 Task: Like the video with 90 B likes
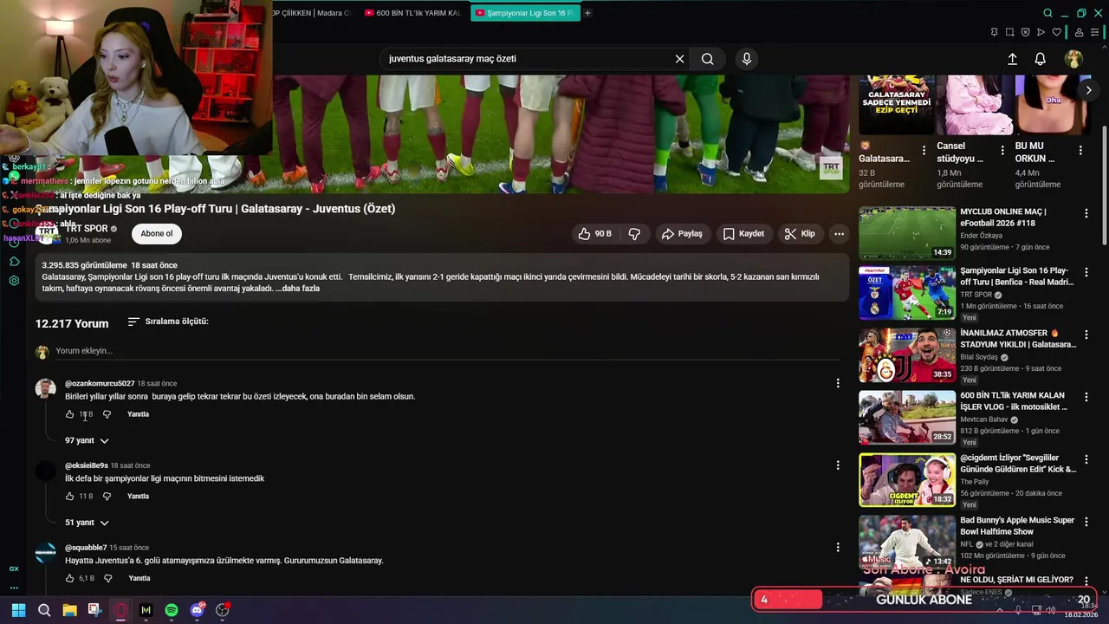pos(594,234)
